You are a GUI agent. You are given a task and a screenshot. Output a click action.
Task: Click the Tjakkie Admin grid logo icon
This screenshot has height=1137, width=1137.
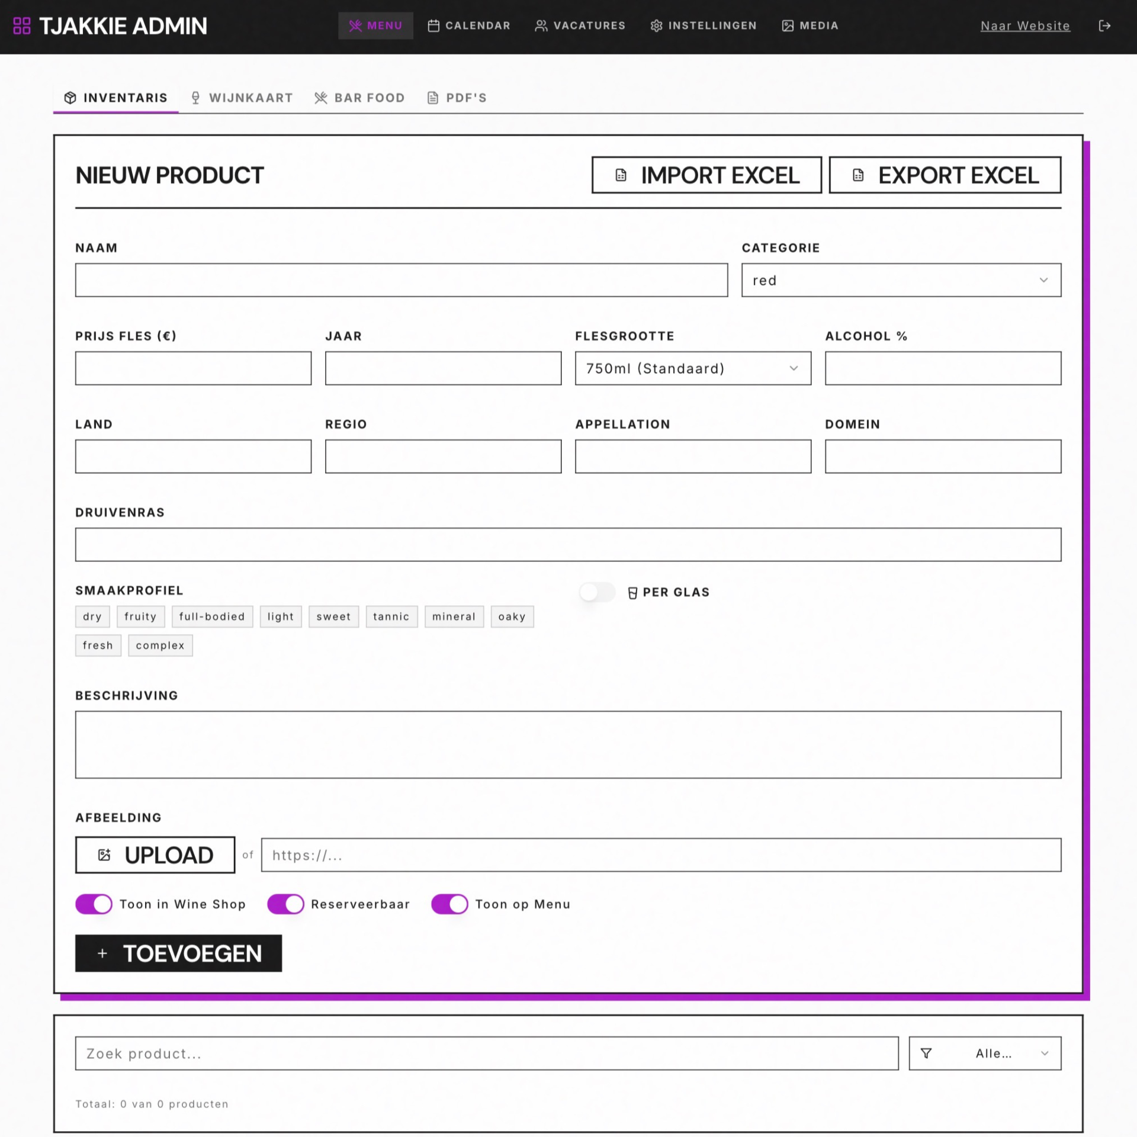22,25
